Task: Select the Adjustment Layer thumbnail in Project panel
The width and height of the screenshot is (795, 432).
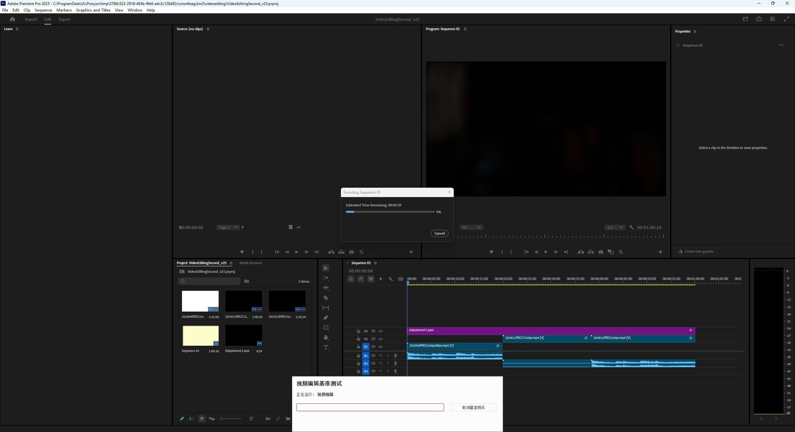Action: click(243, 336)
